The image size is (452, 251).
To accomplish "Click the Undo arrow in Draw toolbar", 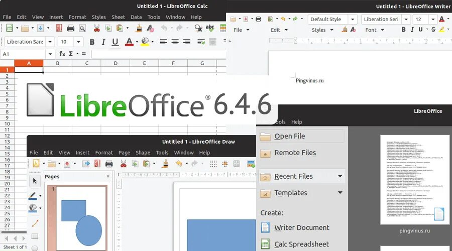I will click(x=179, y=163).
